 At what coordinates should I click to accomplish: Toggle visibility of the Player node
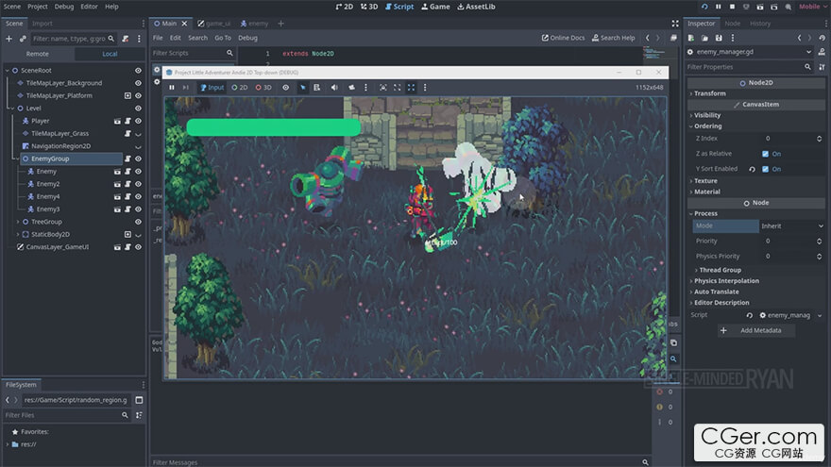coord(138,121)
